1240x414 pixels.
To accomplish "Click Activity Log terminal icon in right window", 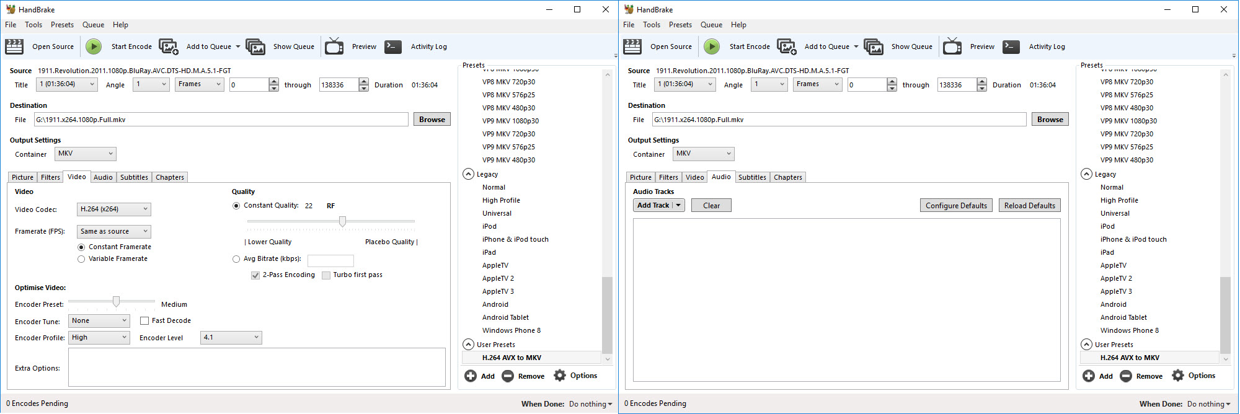I will (x=1011, y=46).
